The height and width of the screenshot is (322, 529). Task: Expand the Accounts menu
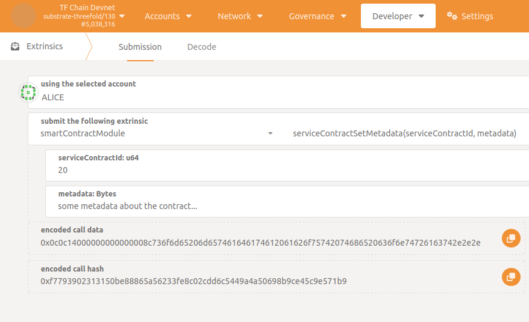(168, 16)
